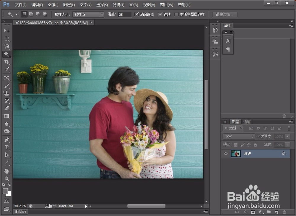
Task: Select the Lasso tool
Action: pos(7,47)
